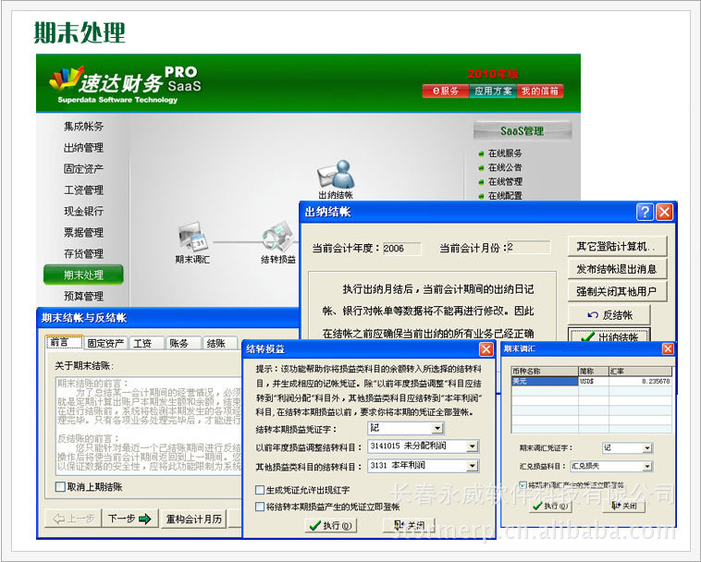
Task: Select 工资管理 in the sidebar
Action: pos(83,189)
